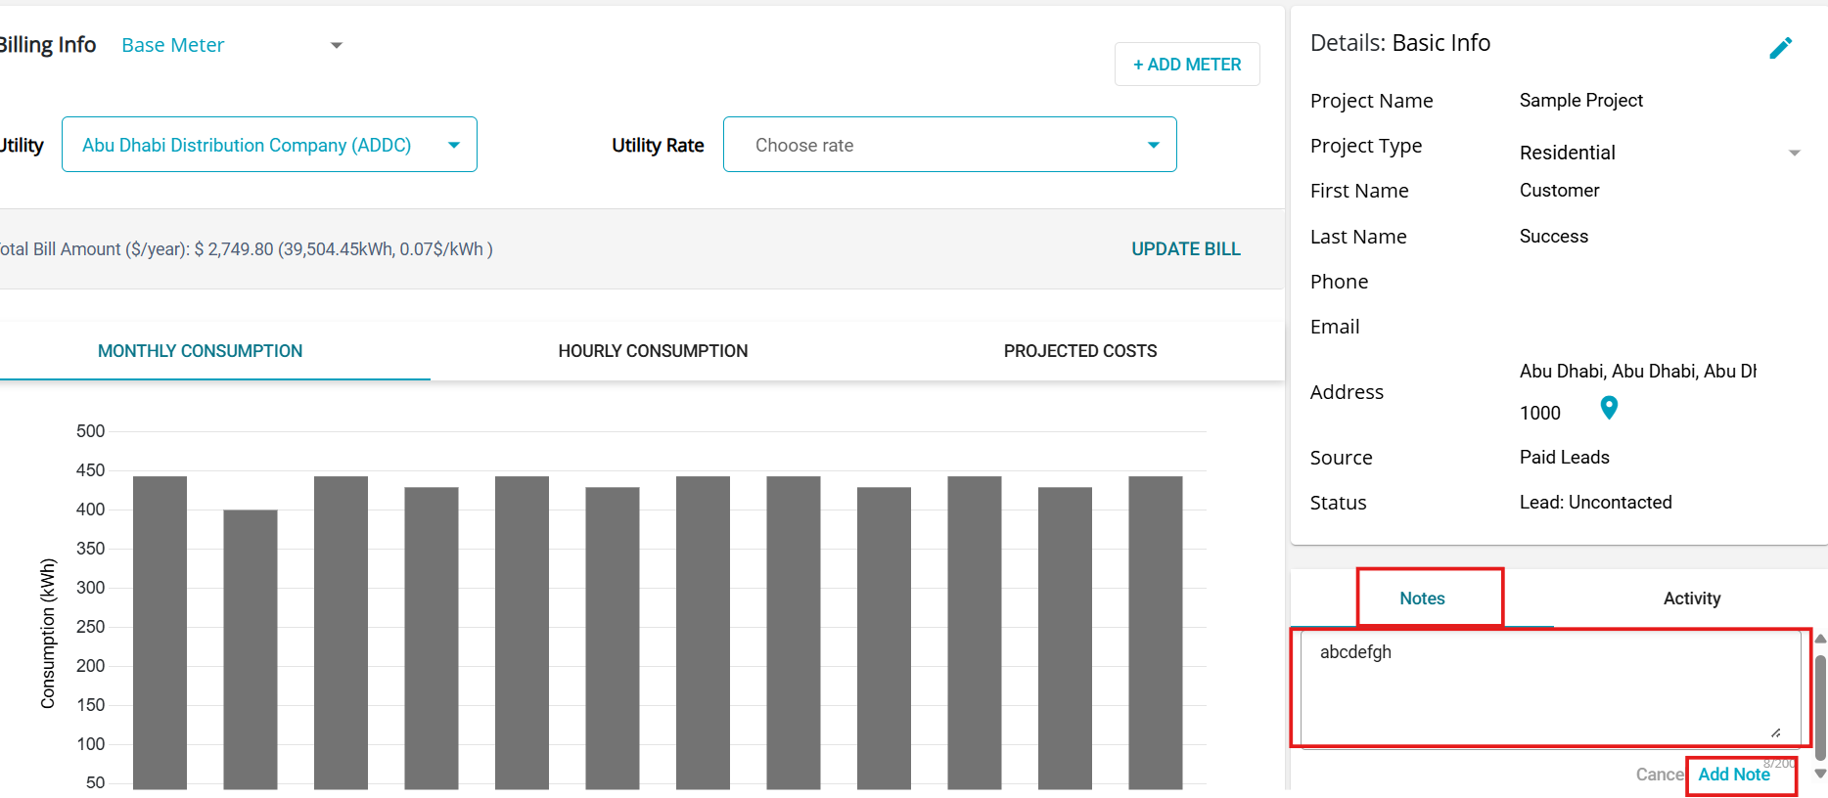
Task: Open the Base Meter dropdown
Action: click(336, 46)
